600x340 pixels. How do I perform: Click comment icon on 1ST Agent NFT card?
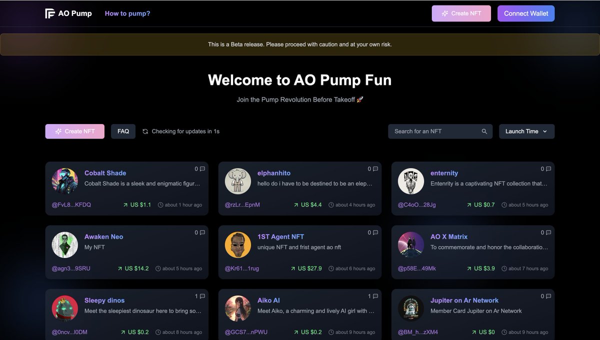click(375, 232)
